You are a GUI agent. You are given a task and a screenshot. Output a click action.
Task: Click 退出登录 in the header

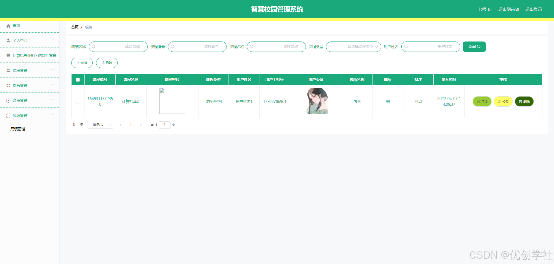[534, 9]
